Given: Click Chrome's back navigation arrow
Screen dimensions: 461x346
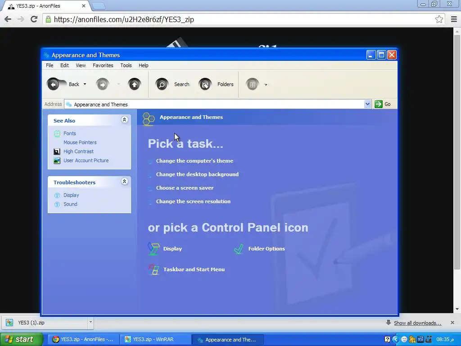Looking at the screenshot, I should pyautogui.click(x=8, y=19).
